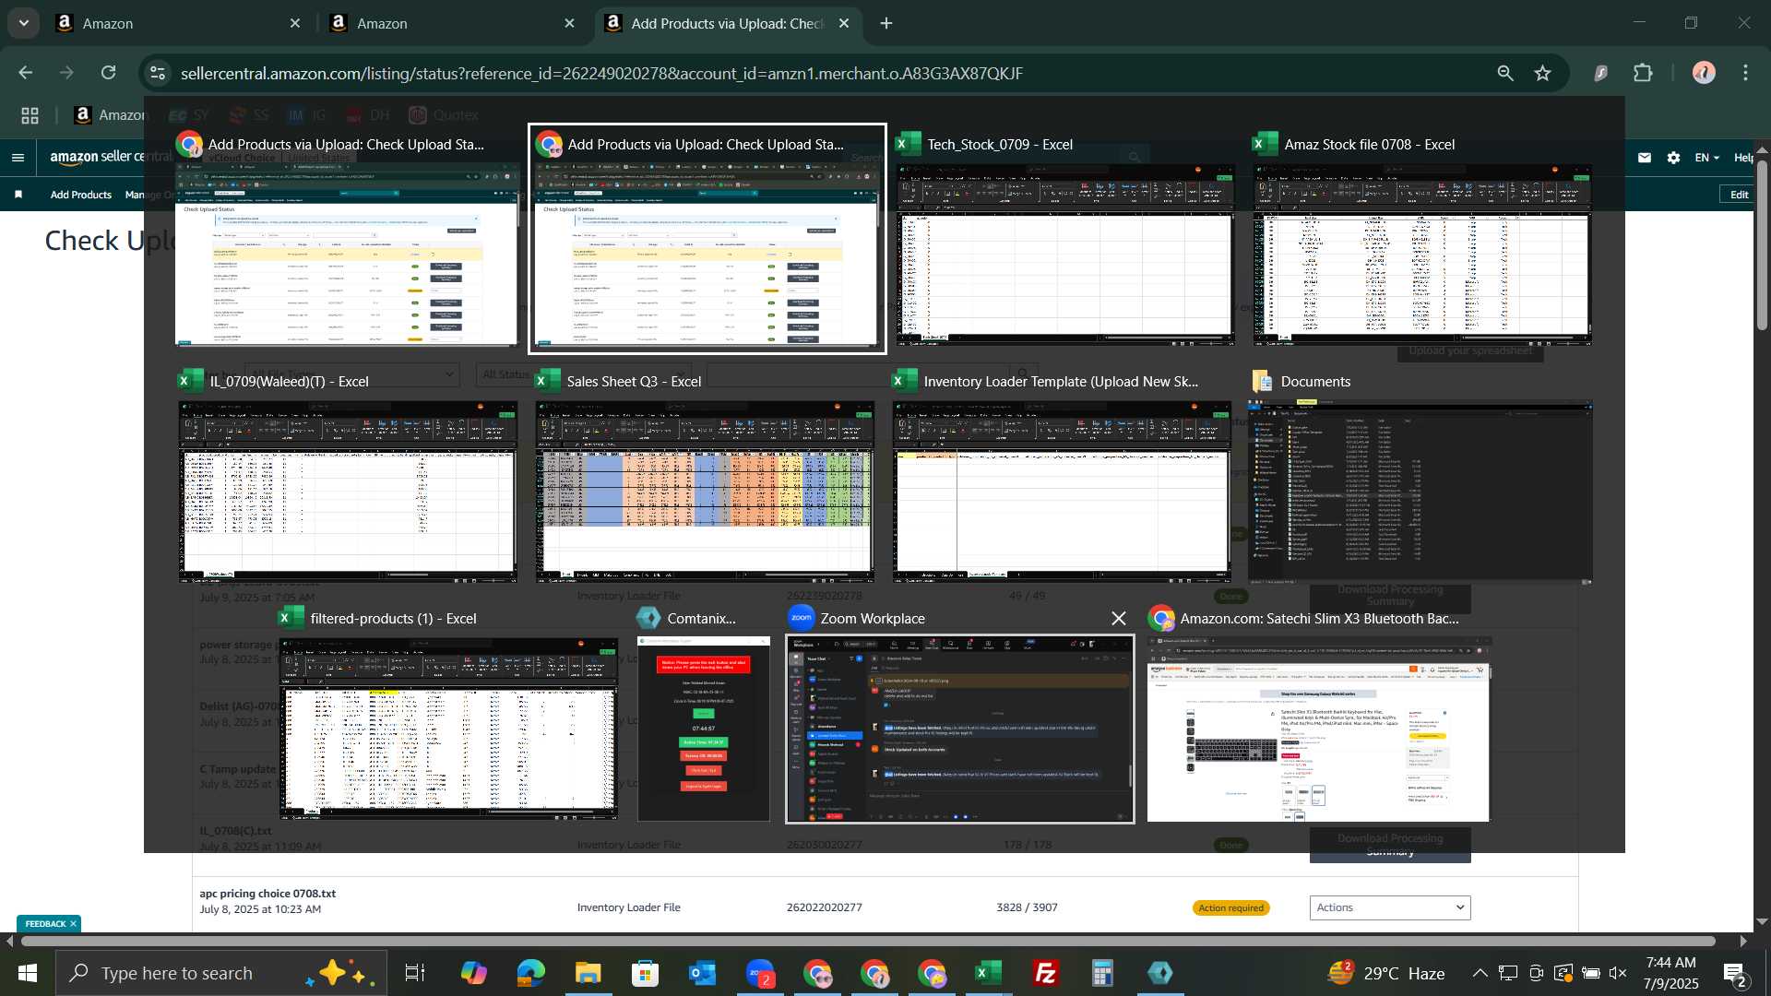Screen dimensions: 1771x996
Task: Open Microsoft Edge from taskbar
Action: [x=531, y=973]
